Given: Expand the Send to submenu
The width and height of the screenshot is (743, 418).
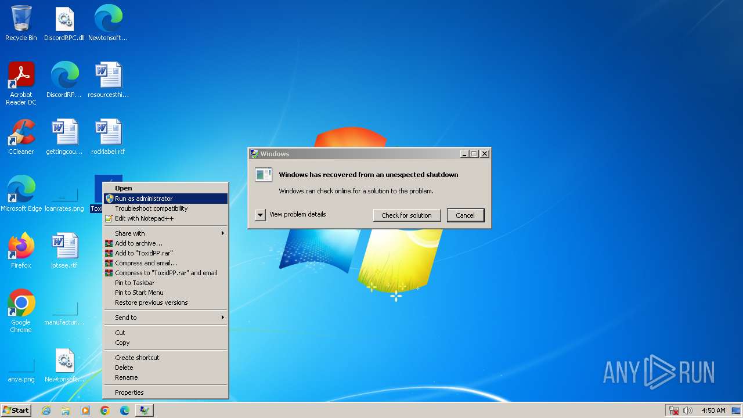Looking at the screenshot, I should pos(165,318).
